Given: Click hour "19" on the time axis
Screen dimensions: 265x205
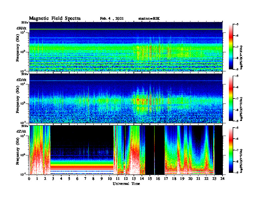Looking at the screenshot, I should [182, 179].
